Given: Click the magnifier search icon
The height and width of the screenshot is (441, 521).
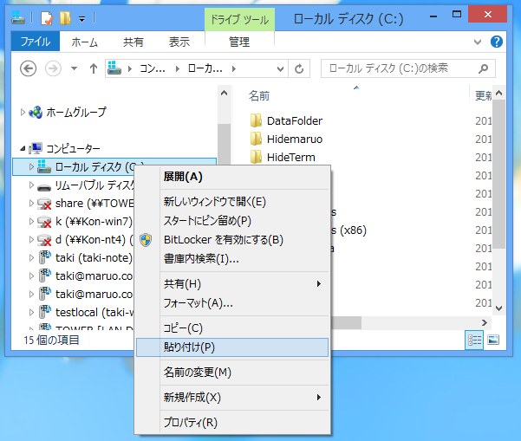Looking at the screenshot, I should click(x=483, y=68).
